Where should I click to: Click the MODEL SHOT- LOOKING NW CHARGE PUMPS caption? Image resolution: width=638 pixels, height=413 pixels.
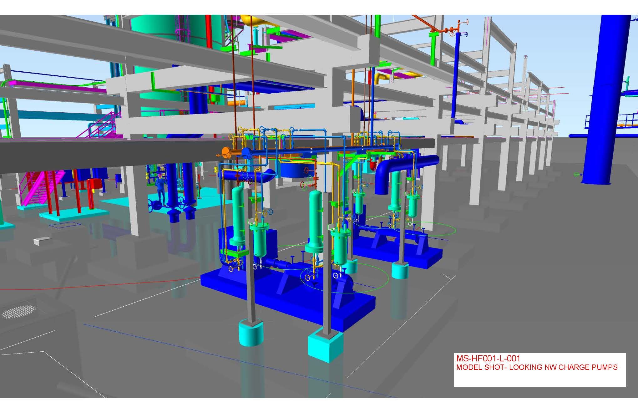[537, 367]
